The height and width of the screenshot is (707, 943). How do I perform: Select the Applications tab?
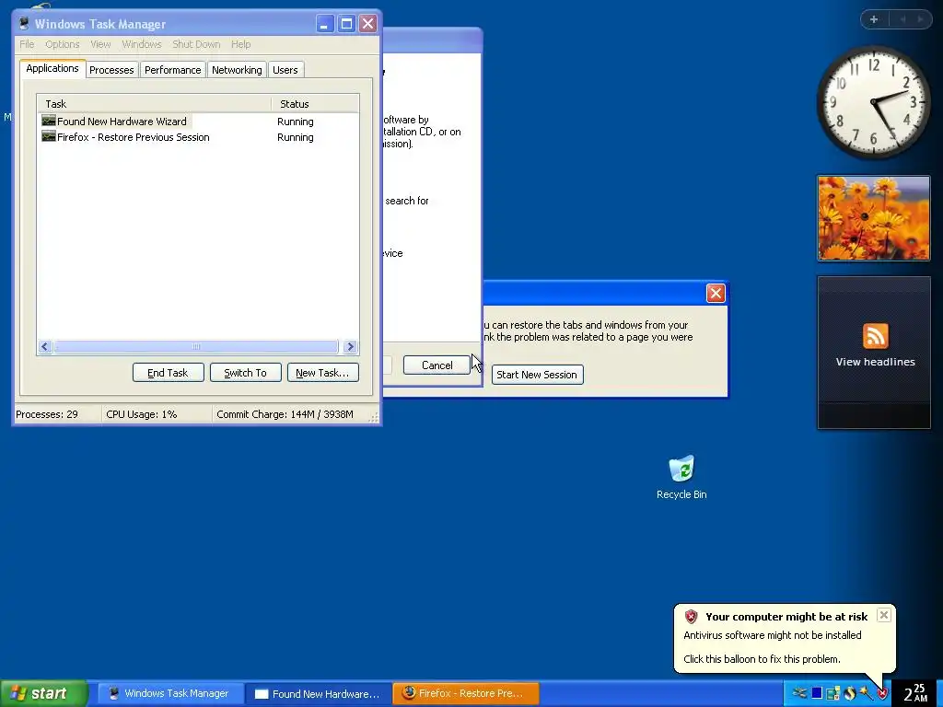pos(52,68)
